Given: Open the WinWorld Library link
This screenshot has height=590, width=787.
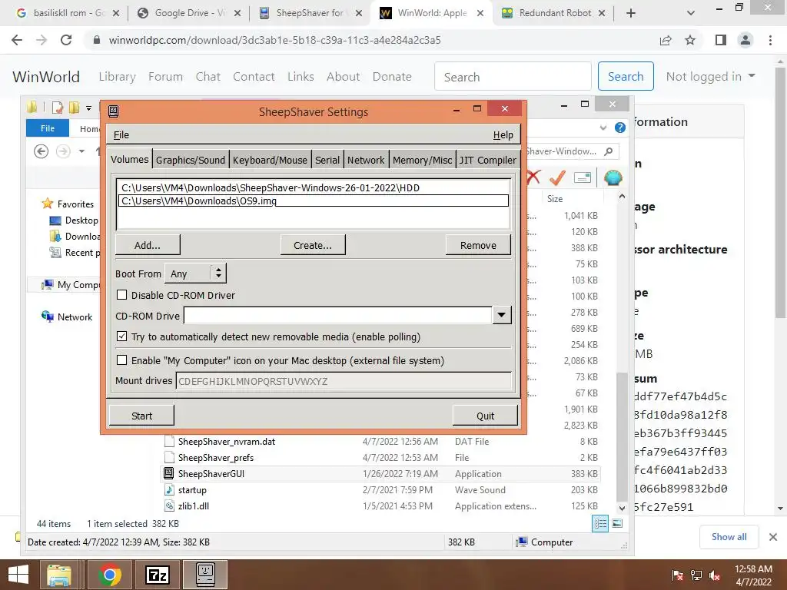Looking at the screenshot, I should pos(117,76).
